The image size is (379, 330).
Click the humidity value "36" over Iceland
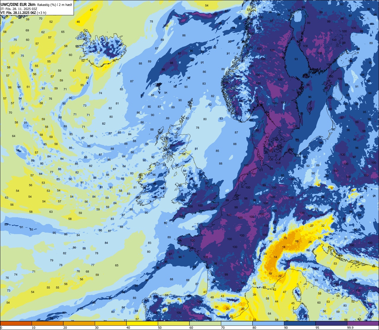pyautogui.click(x=114, y=61)
